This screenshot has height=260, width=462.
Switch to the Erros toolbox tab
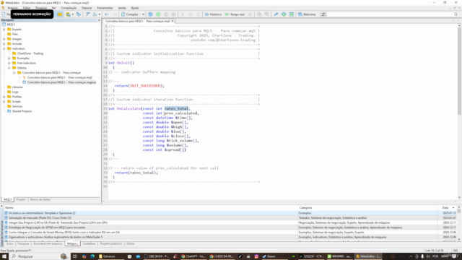click(x=9, y=244)
